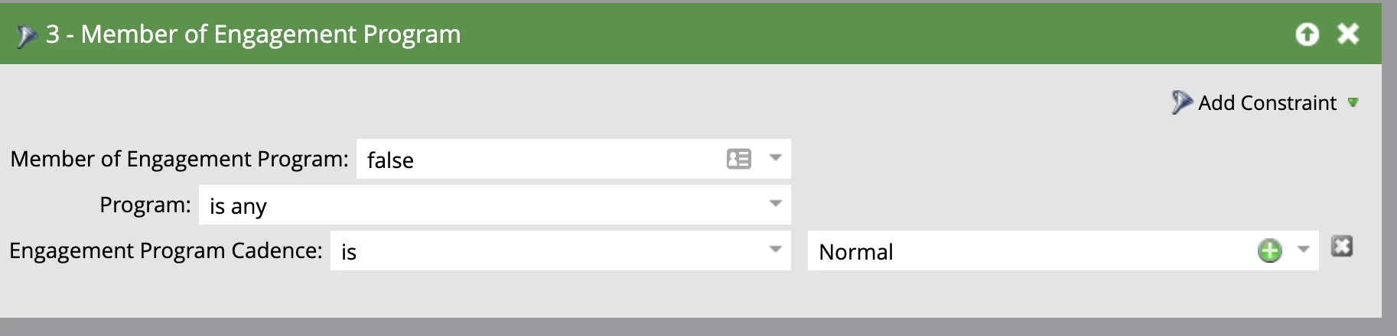Screen dimensions: 1397x336
Task: Click the Cadence 'is' operator field
Action: (x=560, y=250)
